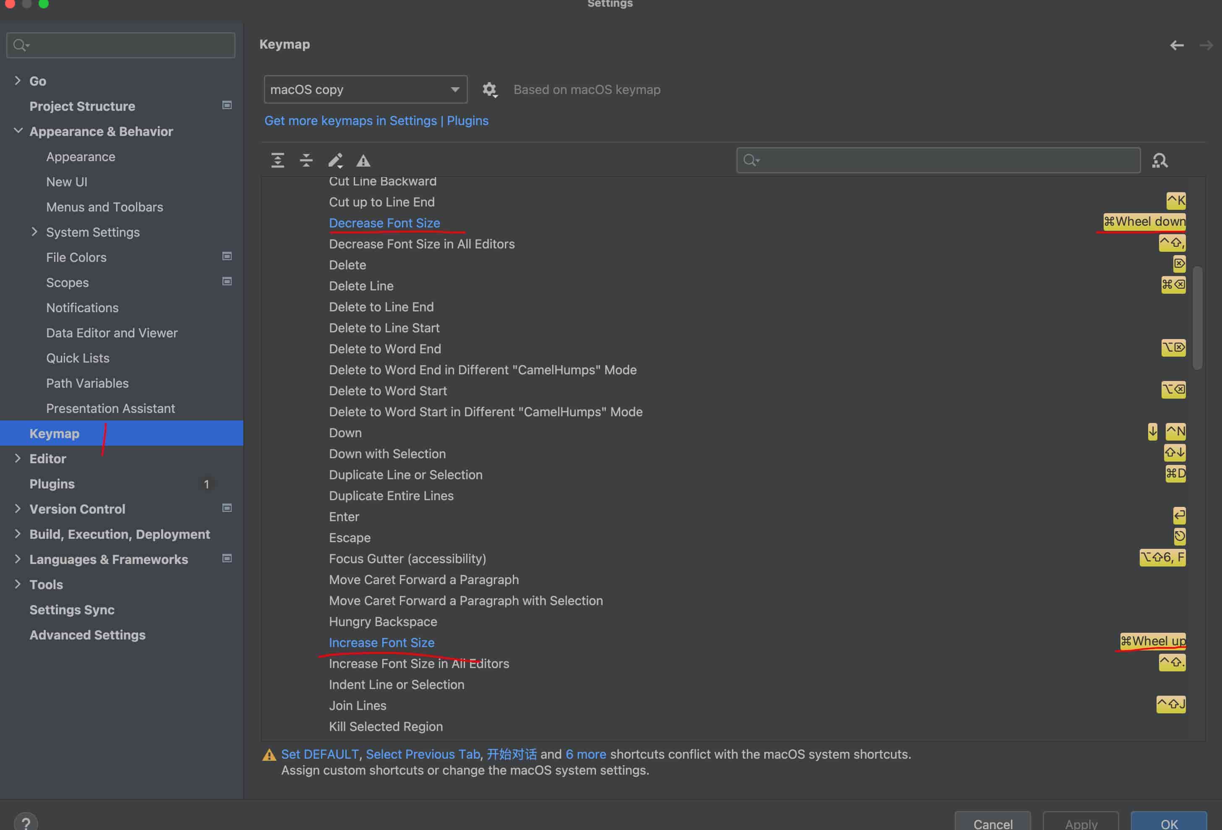This screenshot has width=1222, height=830.
Task: Open the Appearance settings page
Action: (81, 157)
